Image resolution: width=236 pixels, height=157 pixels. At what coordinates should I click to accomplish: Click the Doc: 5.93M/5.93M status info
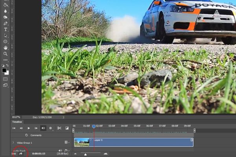(42, 117)
